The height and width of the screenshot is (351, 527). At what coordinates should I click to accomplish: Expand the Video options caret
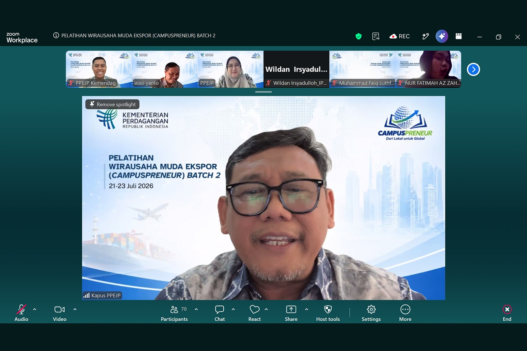pyautogui.click(x=75, y=309)
